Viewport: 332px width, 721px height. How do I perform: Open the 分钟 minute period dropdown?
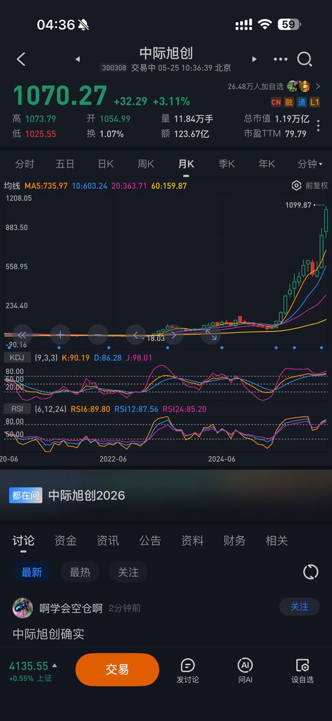(310, 164)
